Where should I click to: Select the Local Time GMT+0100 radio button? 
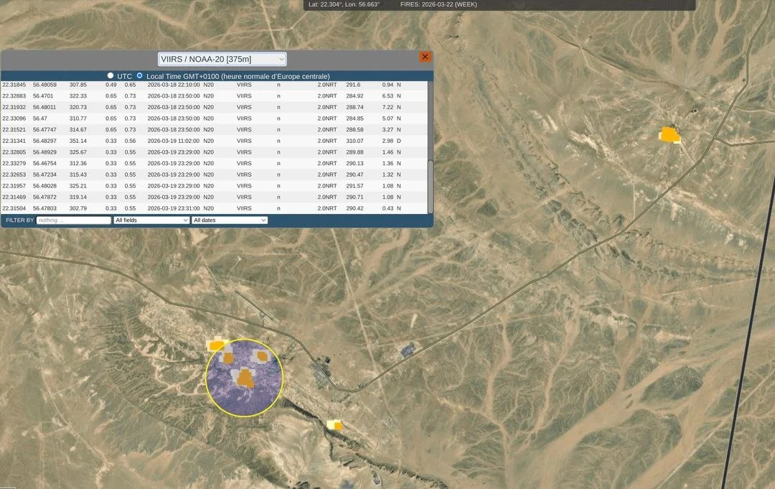(x=140, y=75)
